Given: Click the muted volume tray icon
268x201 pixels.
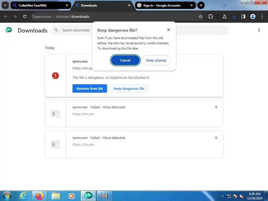Looking at the screenshot, I should [x=242, y=196].
